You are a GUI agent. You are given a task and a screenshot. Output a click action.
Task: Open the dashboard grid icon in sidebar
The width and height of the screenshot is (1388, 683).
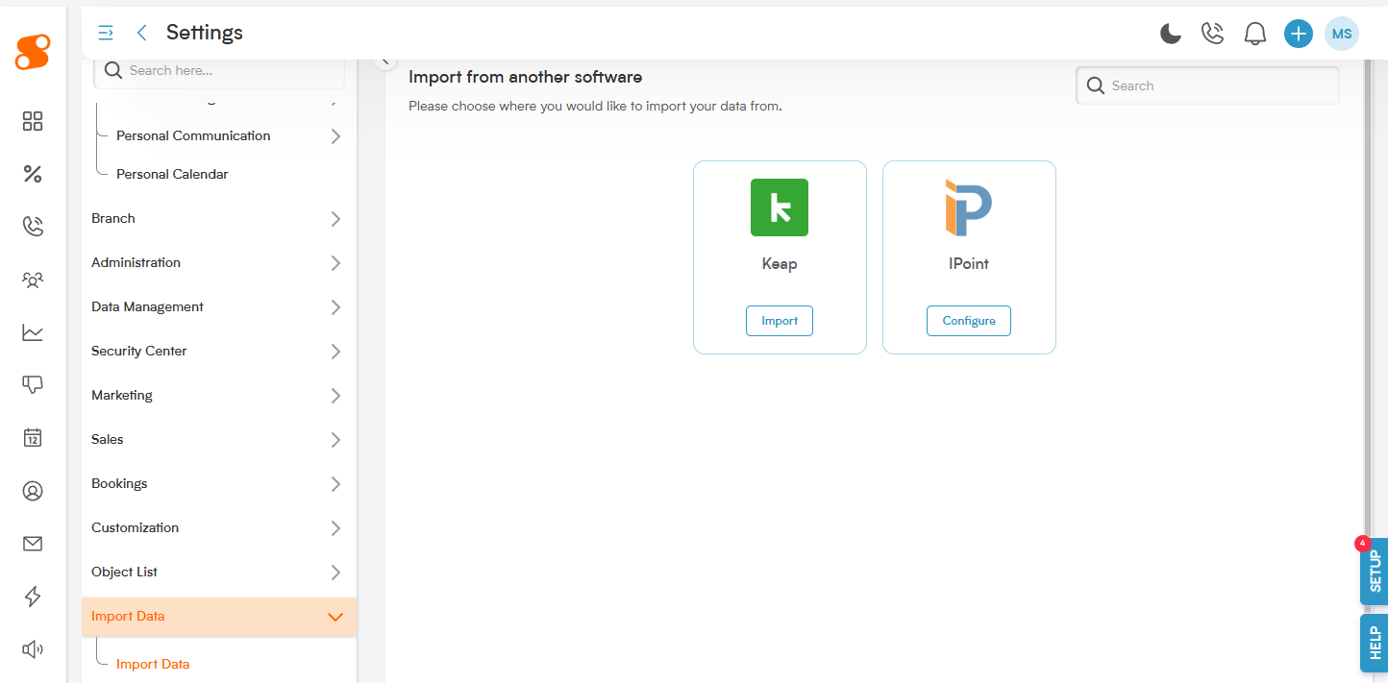(33, 121)
